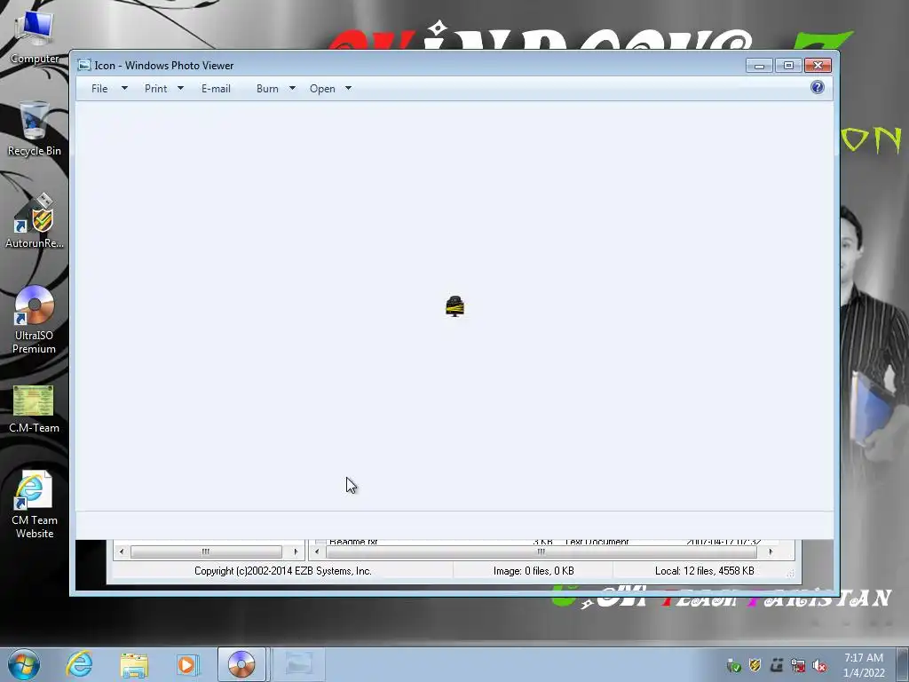Click the muted volume tray icon
909x682 pixels.
tap(819, 665)
